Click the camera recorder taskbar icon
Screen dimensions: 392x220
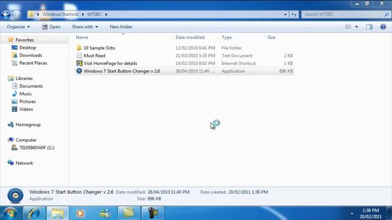pyautogui.click(x=153, y=213)
